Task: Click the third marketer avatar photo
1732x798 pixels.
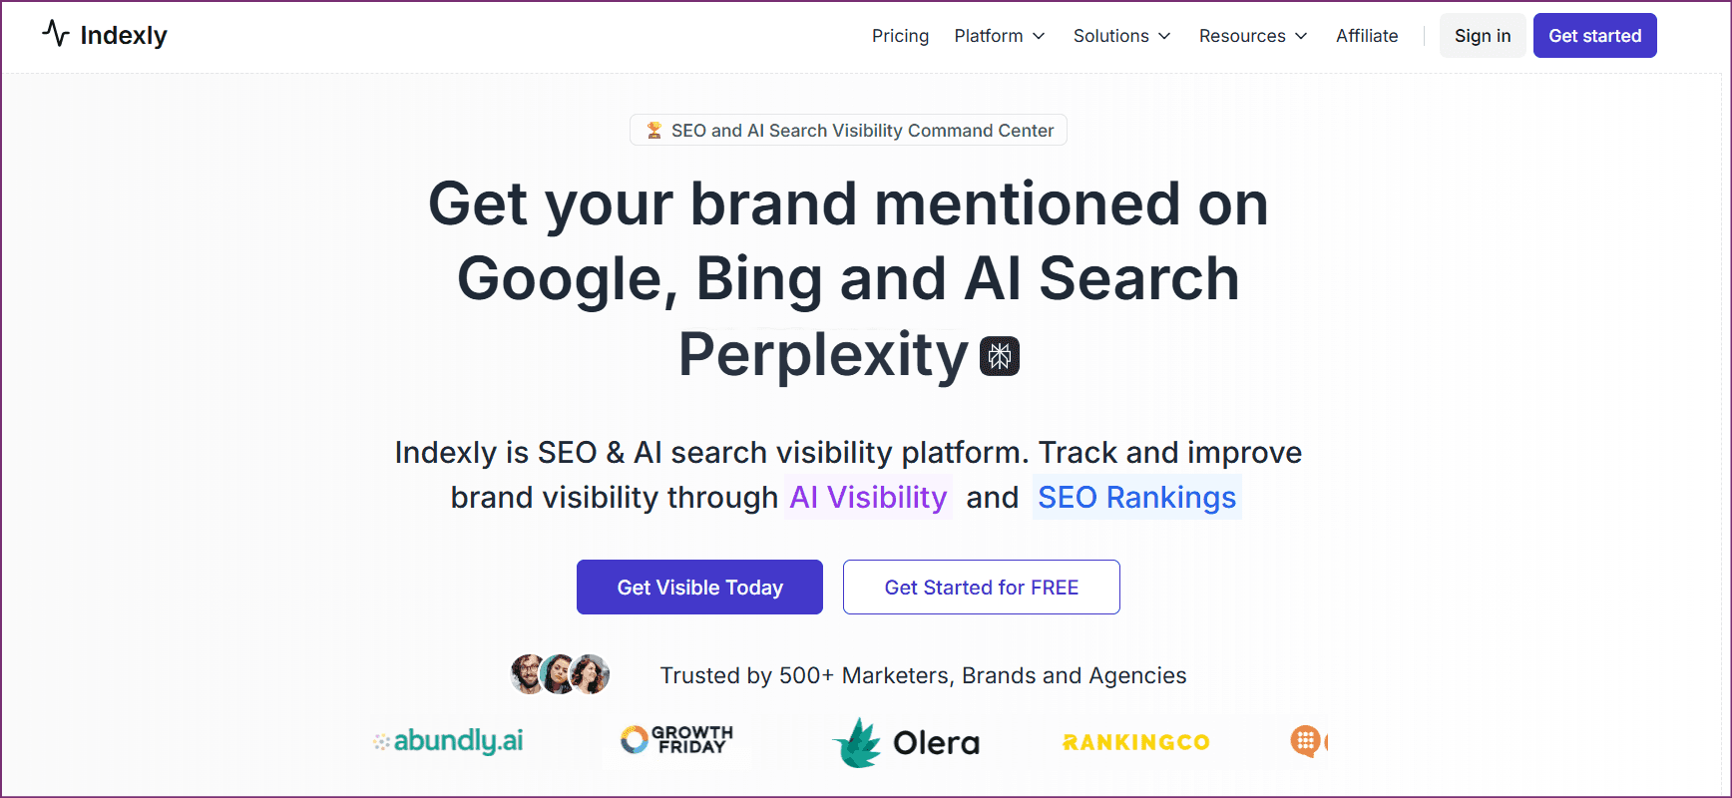Action: tap(592, 674)
